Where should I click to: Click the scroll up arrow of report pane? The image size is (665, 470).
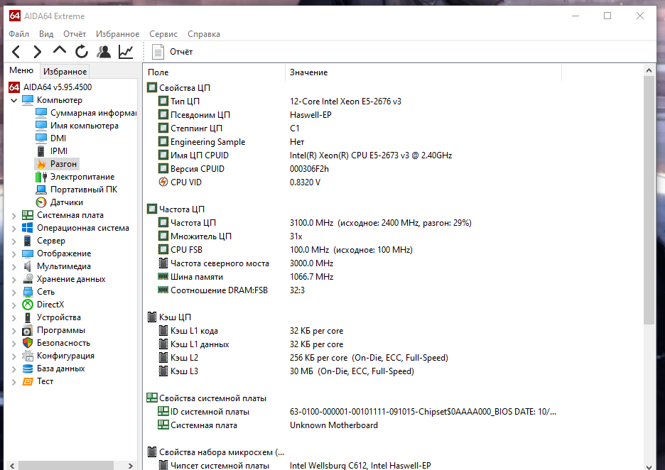649,70
